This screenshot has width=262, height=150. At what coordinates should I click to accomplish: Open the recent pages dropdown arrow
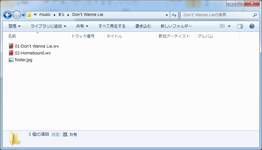tap(23, 15)
